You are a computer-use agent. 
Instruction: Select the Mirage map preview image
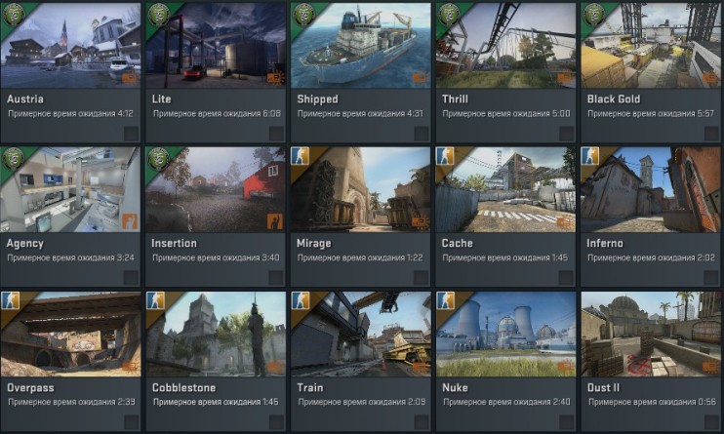coord(361,189)
